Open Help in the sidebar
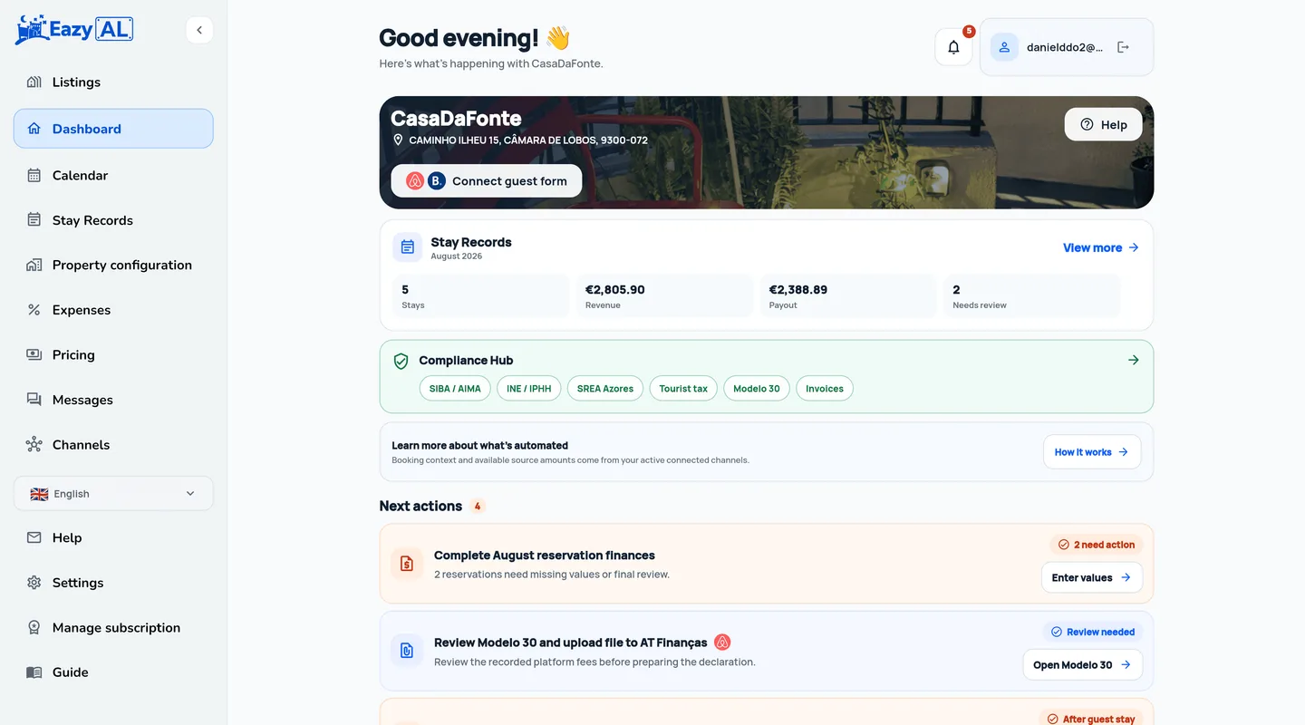This screenshot has width=1305, height=725. (x=113, y=538)
